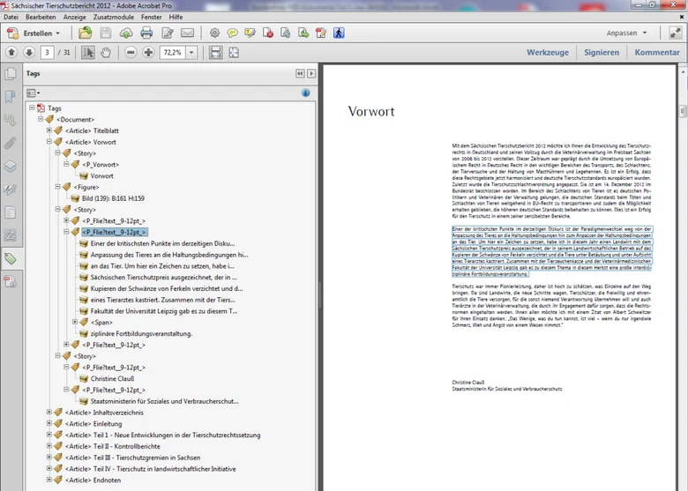Show layers sidebar panel
The height and width of the screenshot is (491, 688).
point(10,166)
